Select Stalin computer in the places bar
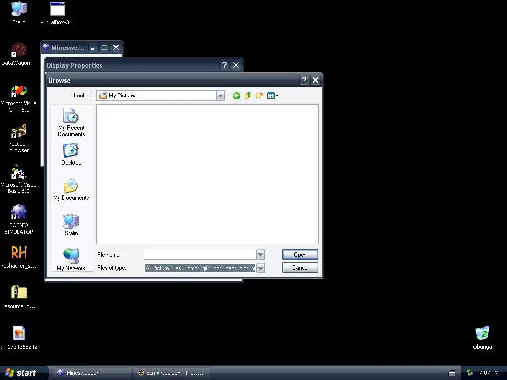This screenshot has width=507, height=380. (71, 225)
